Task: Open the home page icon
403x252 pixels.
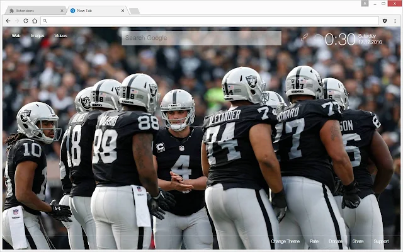Action: [35, 21]
